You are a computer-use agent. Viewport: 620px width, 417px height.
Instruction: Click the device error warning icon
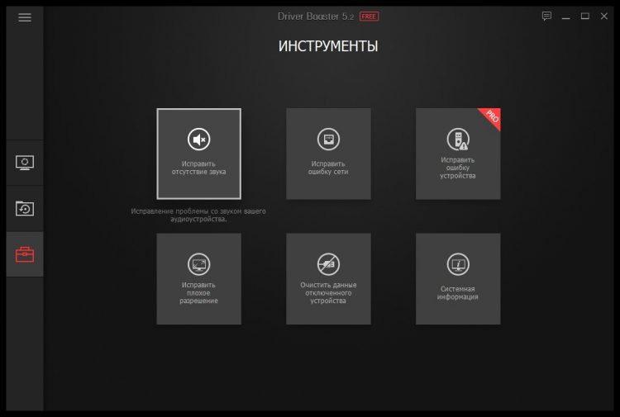(457, 137)
